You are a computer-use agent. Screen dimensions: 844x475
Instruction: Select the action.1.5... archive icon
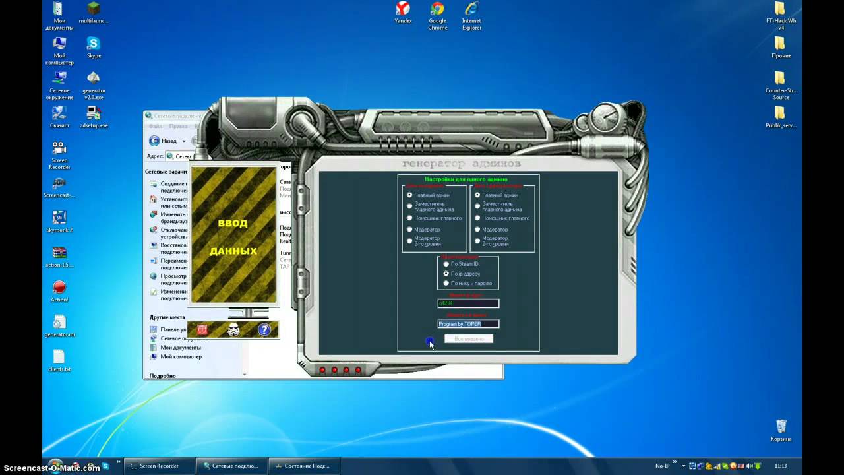[x=59, y=256]
